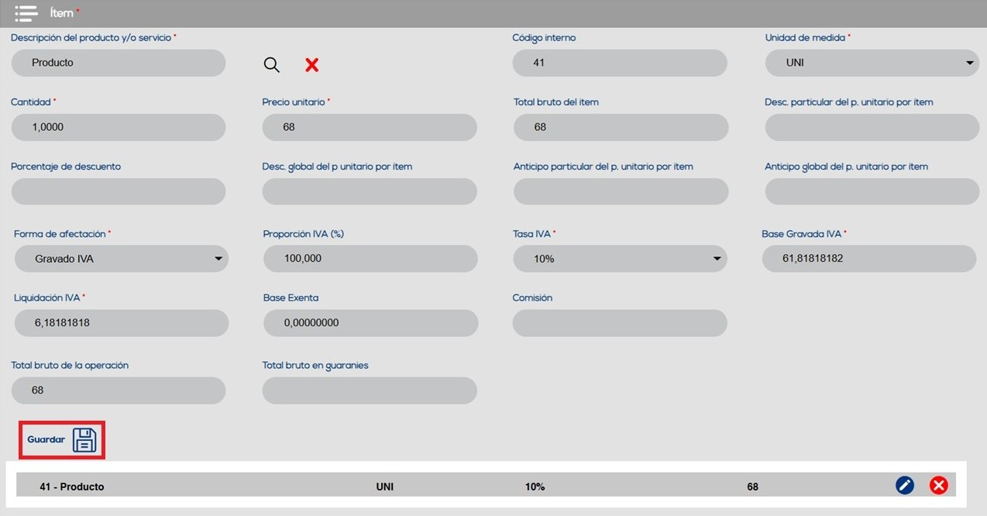Open the Tasa IVA dropdown
Image resolution: width=987 pixels, height=516 pixels.
(x=620, y=259)
